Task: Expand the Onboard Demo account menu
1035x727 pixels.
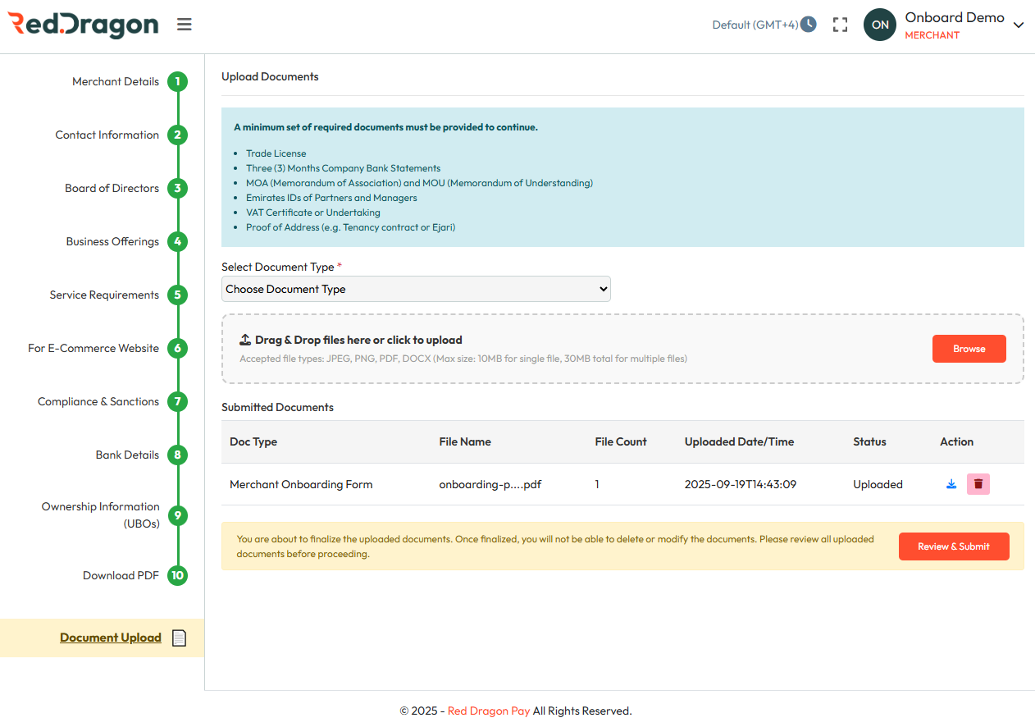Action: pos(1019,25)
